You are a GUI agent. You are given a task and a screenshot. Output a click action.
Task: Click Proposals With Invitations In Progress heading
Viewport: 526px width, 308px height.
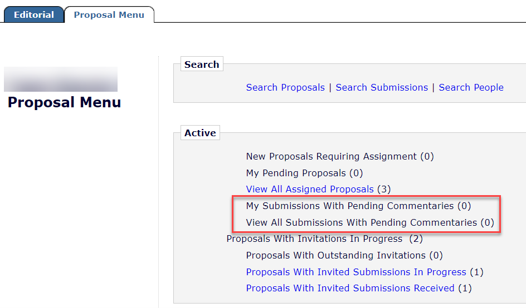[x=314, y=239]
